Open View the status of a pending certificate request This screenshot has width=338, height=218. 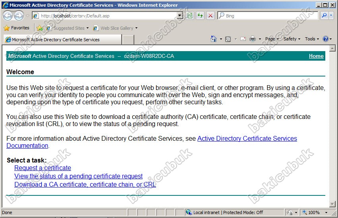click(x=79, y=176)
